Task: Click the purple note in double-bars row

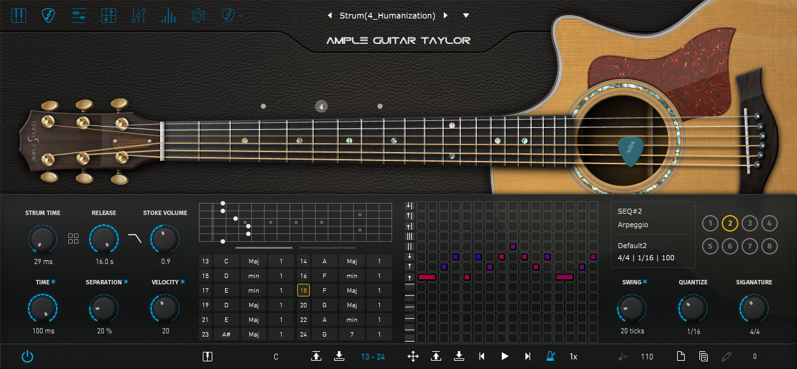Action: 513,246
